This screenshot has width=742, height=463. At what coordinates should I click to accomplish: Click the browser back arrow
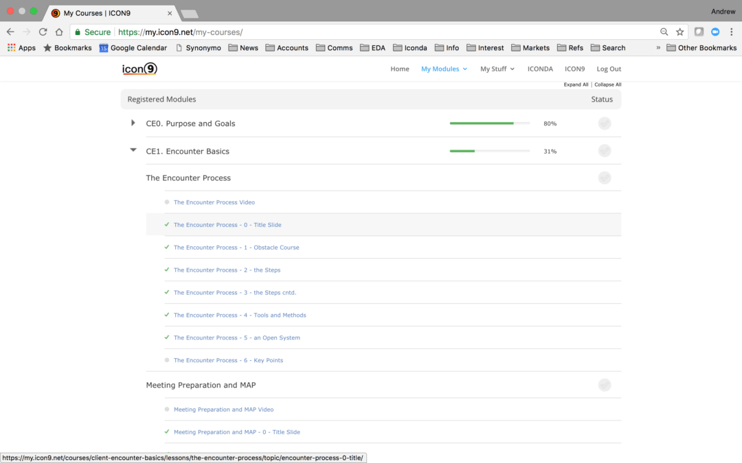pyautogui.click(x=10, y=32)
